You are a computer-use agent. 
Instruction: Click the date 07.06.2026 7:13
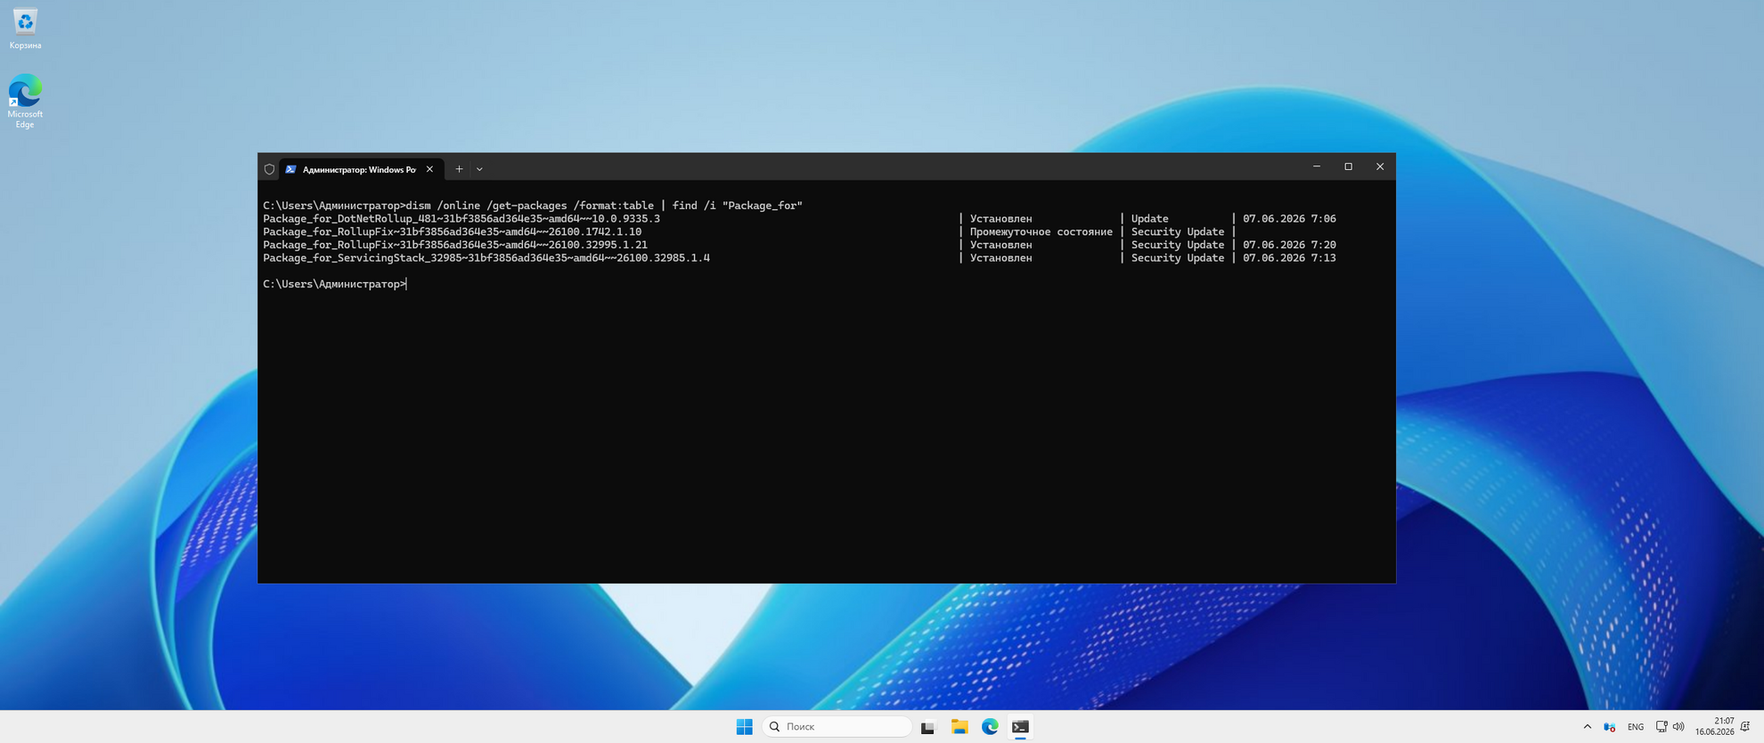[x=1289, y=258]
